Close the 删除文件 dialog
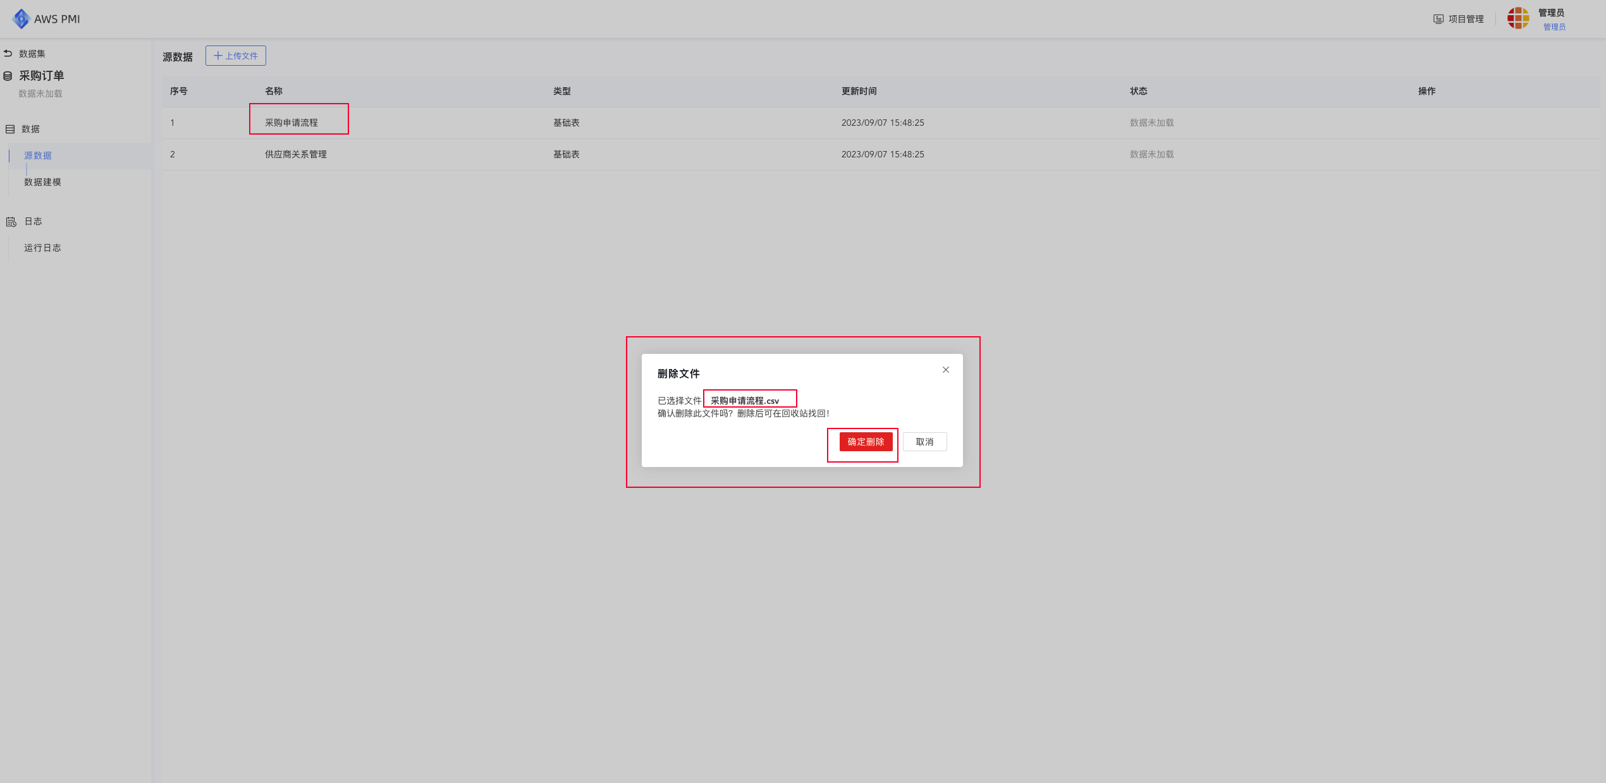This screenshot has width=1606, height=783. 946,370
